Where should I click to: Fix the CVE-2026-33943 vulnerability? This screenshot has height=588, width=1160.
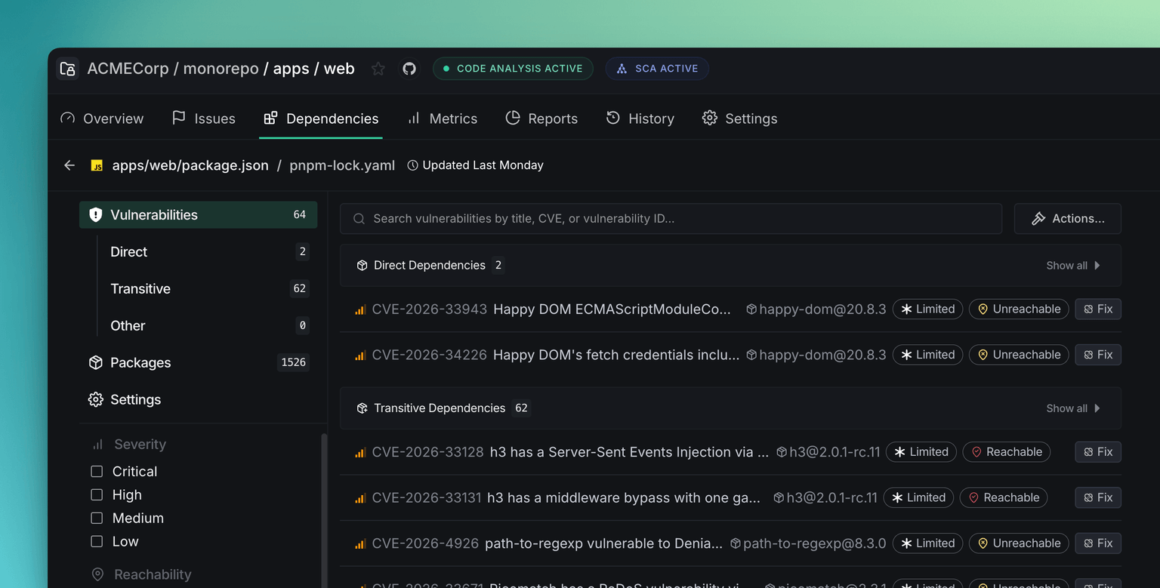coord(1098,309)
